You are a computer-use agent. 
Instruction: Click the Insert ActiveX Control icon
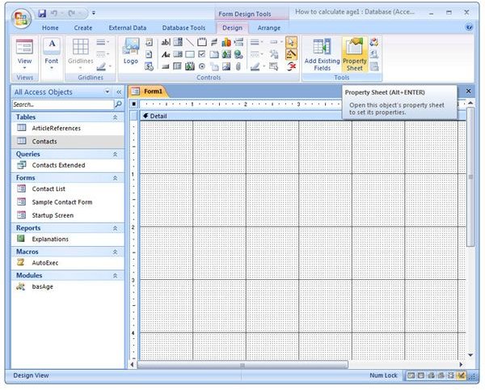tap(291, 66)
